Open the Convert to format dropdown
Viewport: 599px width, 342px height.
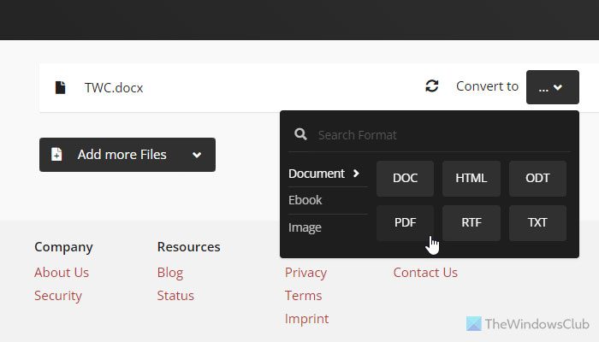552,87
